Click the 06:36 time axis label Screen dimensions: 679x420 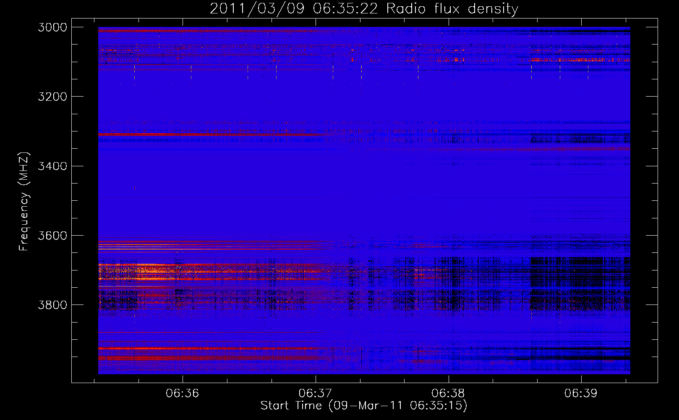tap(182, 394)
